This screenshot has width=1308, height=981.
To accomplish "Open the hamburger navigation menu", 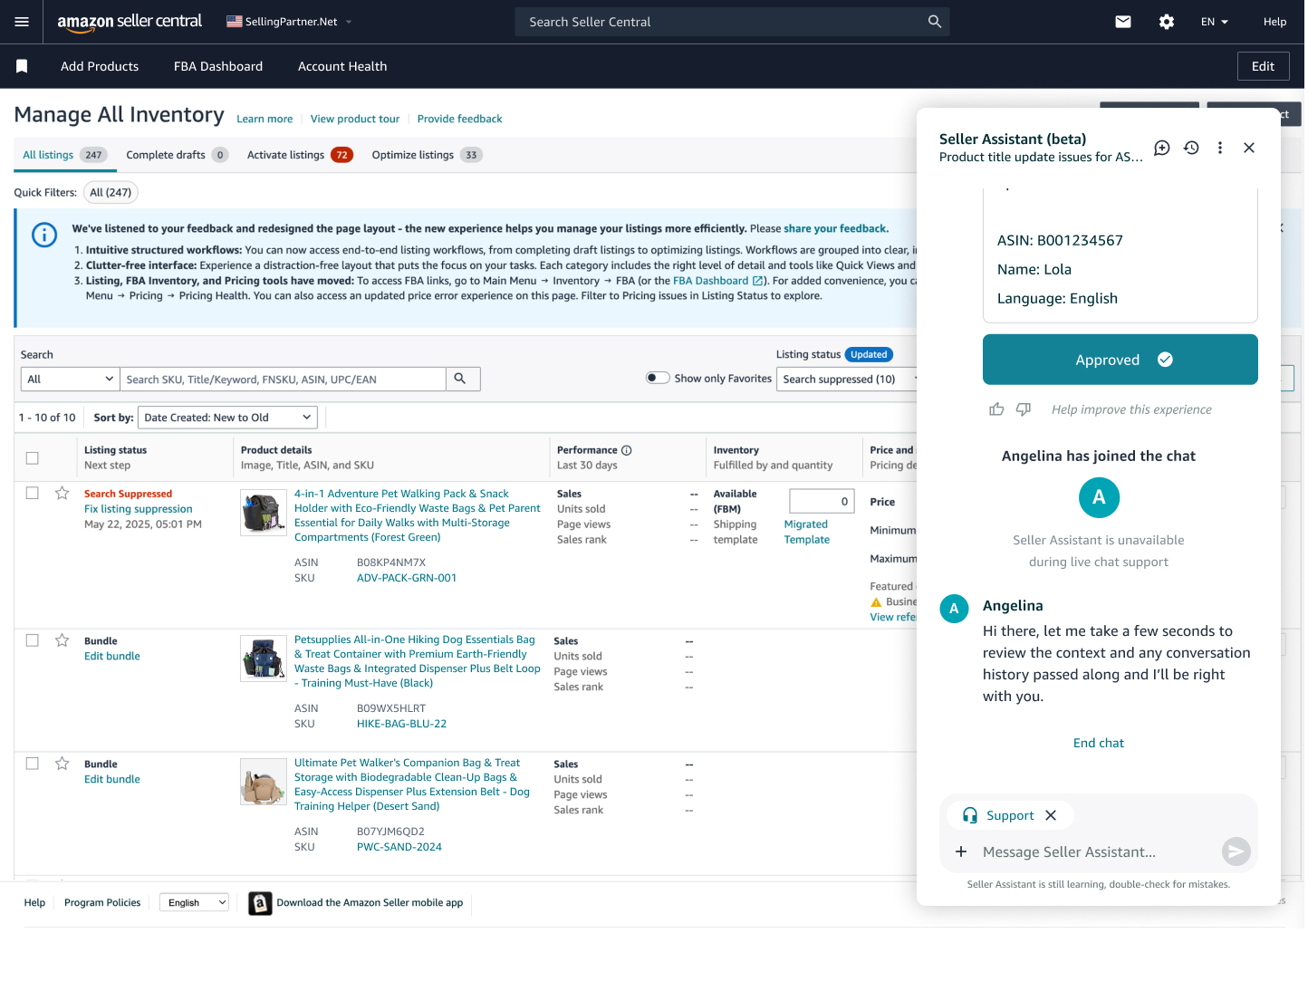I will point(22,22).
